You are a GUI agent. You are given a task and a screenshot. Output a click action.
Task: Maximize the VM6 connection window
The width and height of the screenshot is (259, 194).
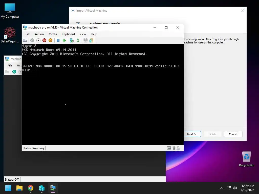[x=166, y=28]
